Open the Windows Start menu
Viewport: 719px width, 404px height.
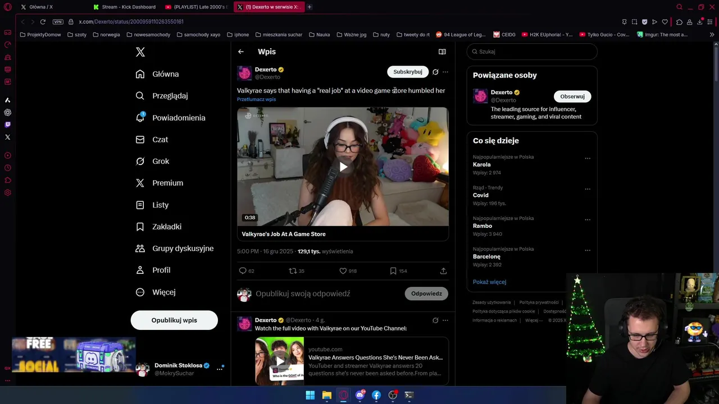[310, 395]
